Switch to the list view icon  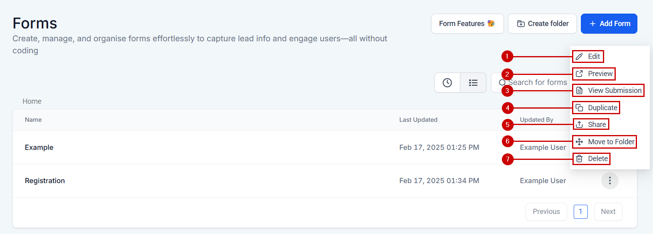pyautogui.click(x=473, y=83)
